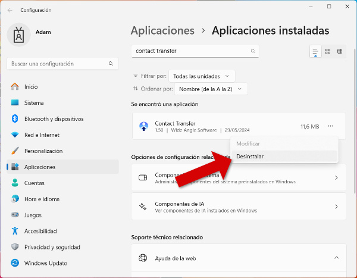Click the Adam account name
The width and height of the screenshot is (357, 278).
point(43,32)
